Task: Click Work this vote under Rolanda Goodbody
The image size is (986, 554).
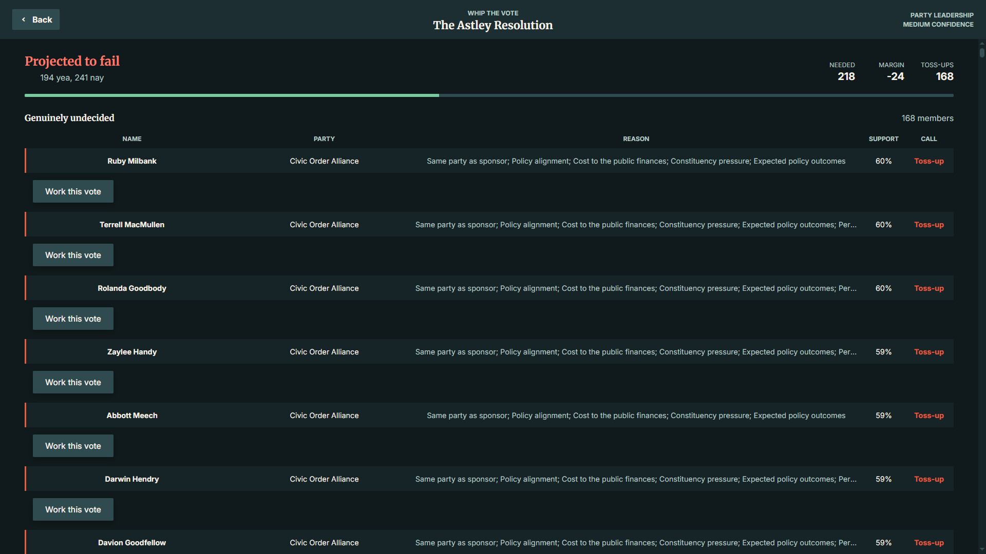Action: pos(73,319)
